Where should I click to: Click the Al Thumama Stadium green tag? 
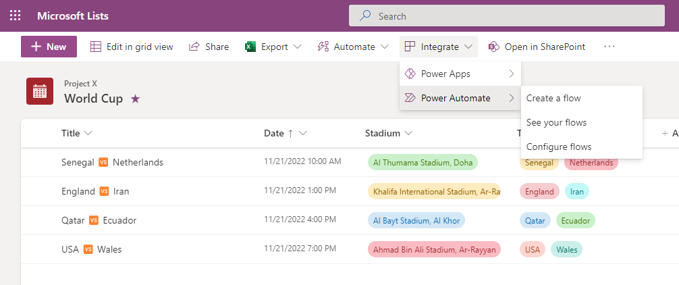[x=423, y=162]
